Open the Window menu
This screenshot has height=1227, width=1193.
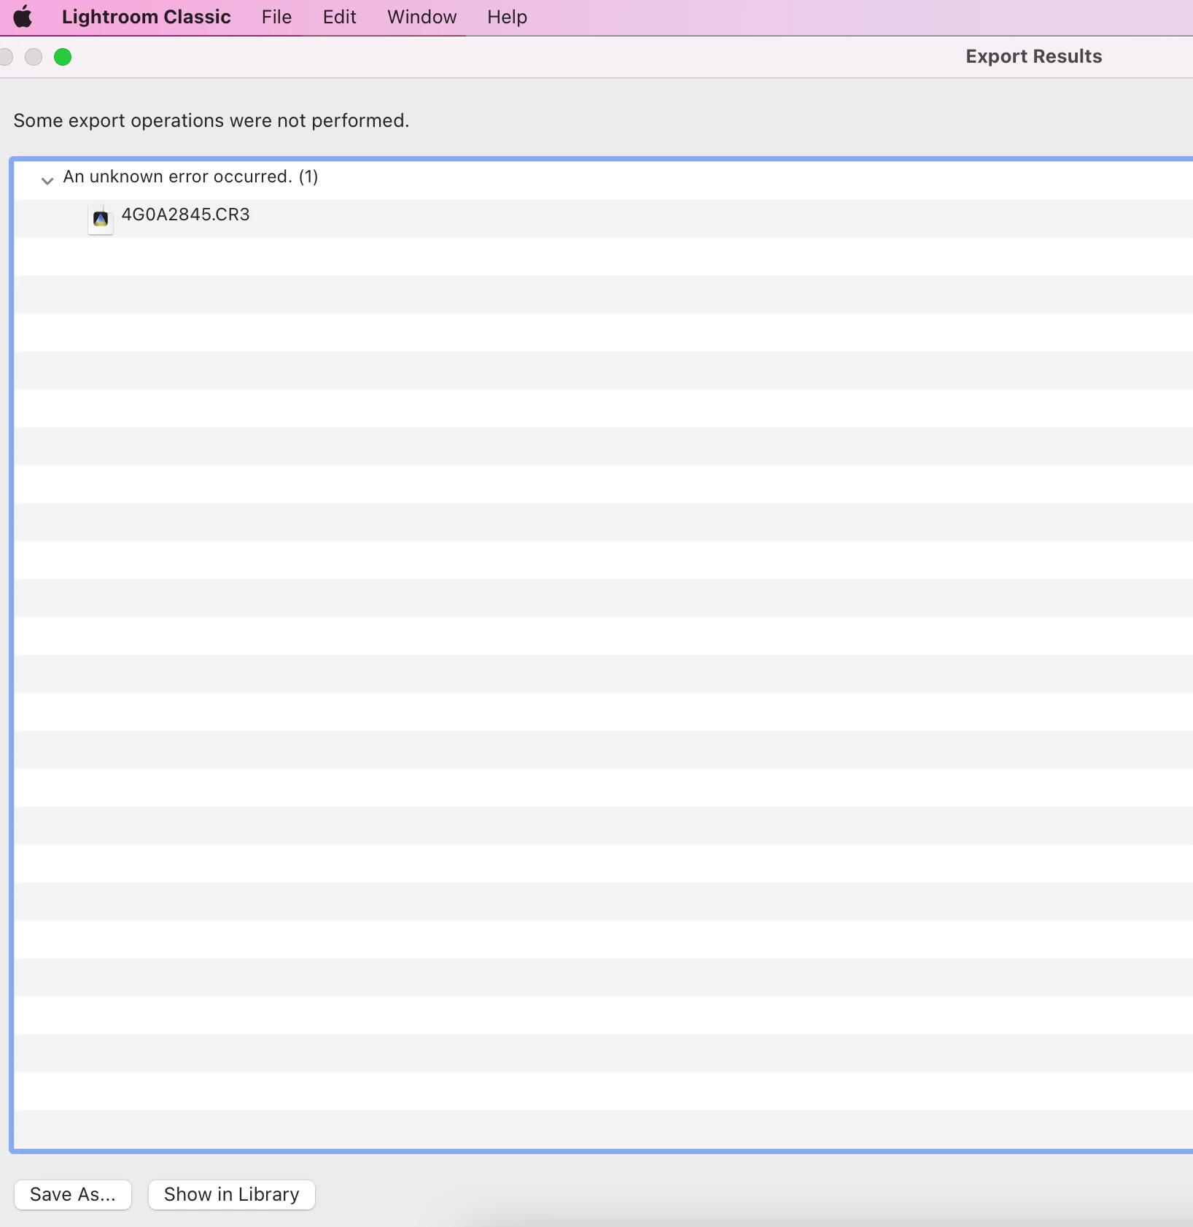pos(421,17)
